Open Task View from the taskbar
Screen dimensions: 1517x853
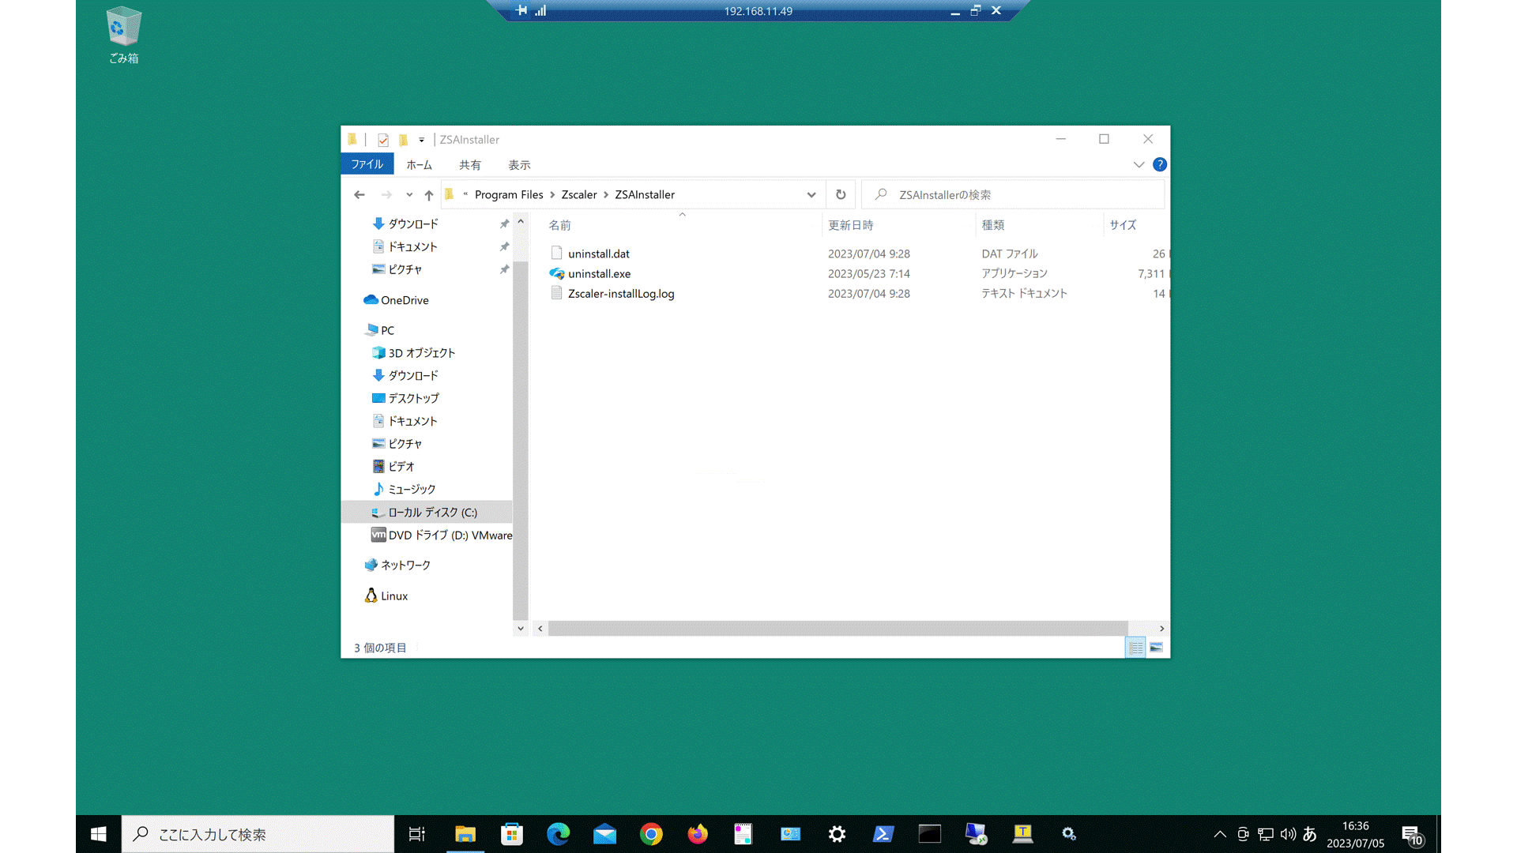[x=416, y=834]
